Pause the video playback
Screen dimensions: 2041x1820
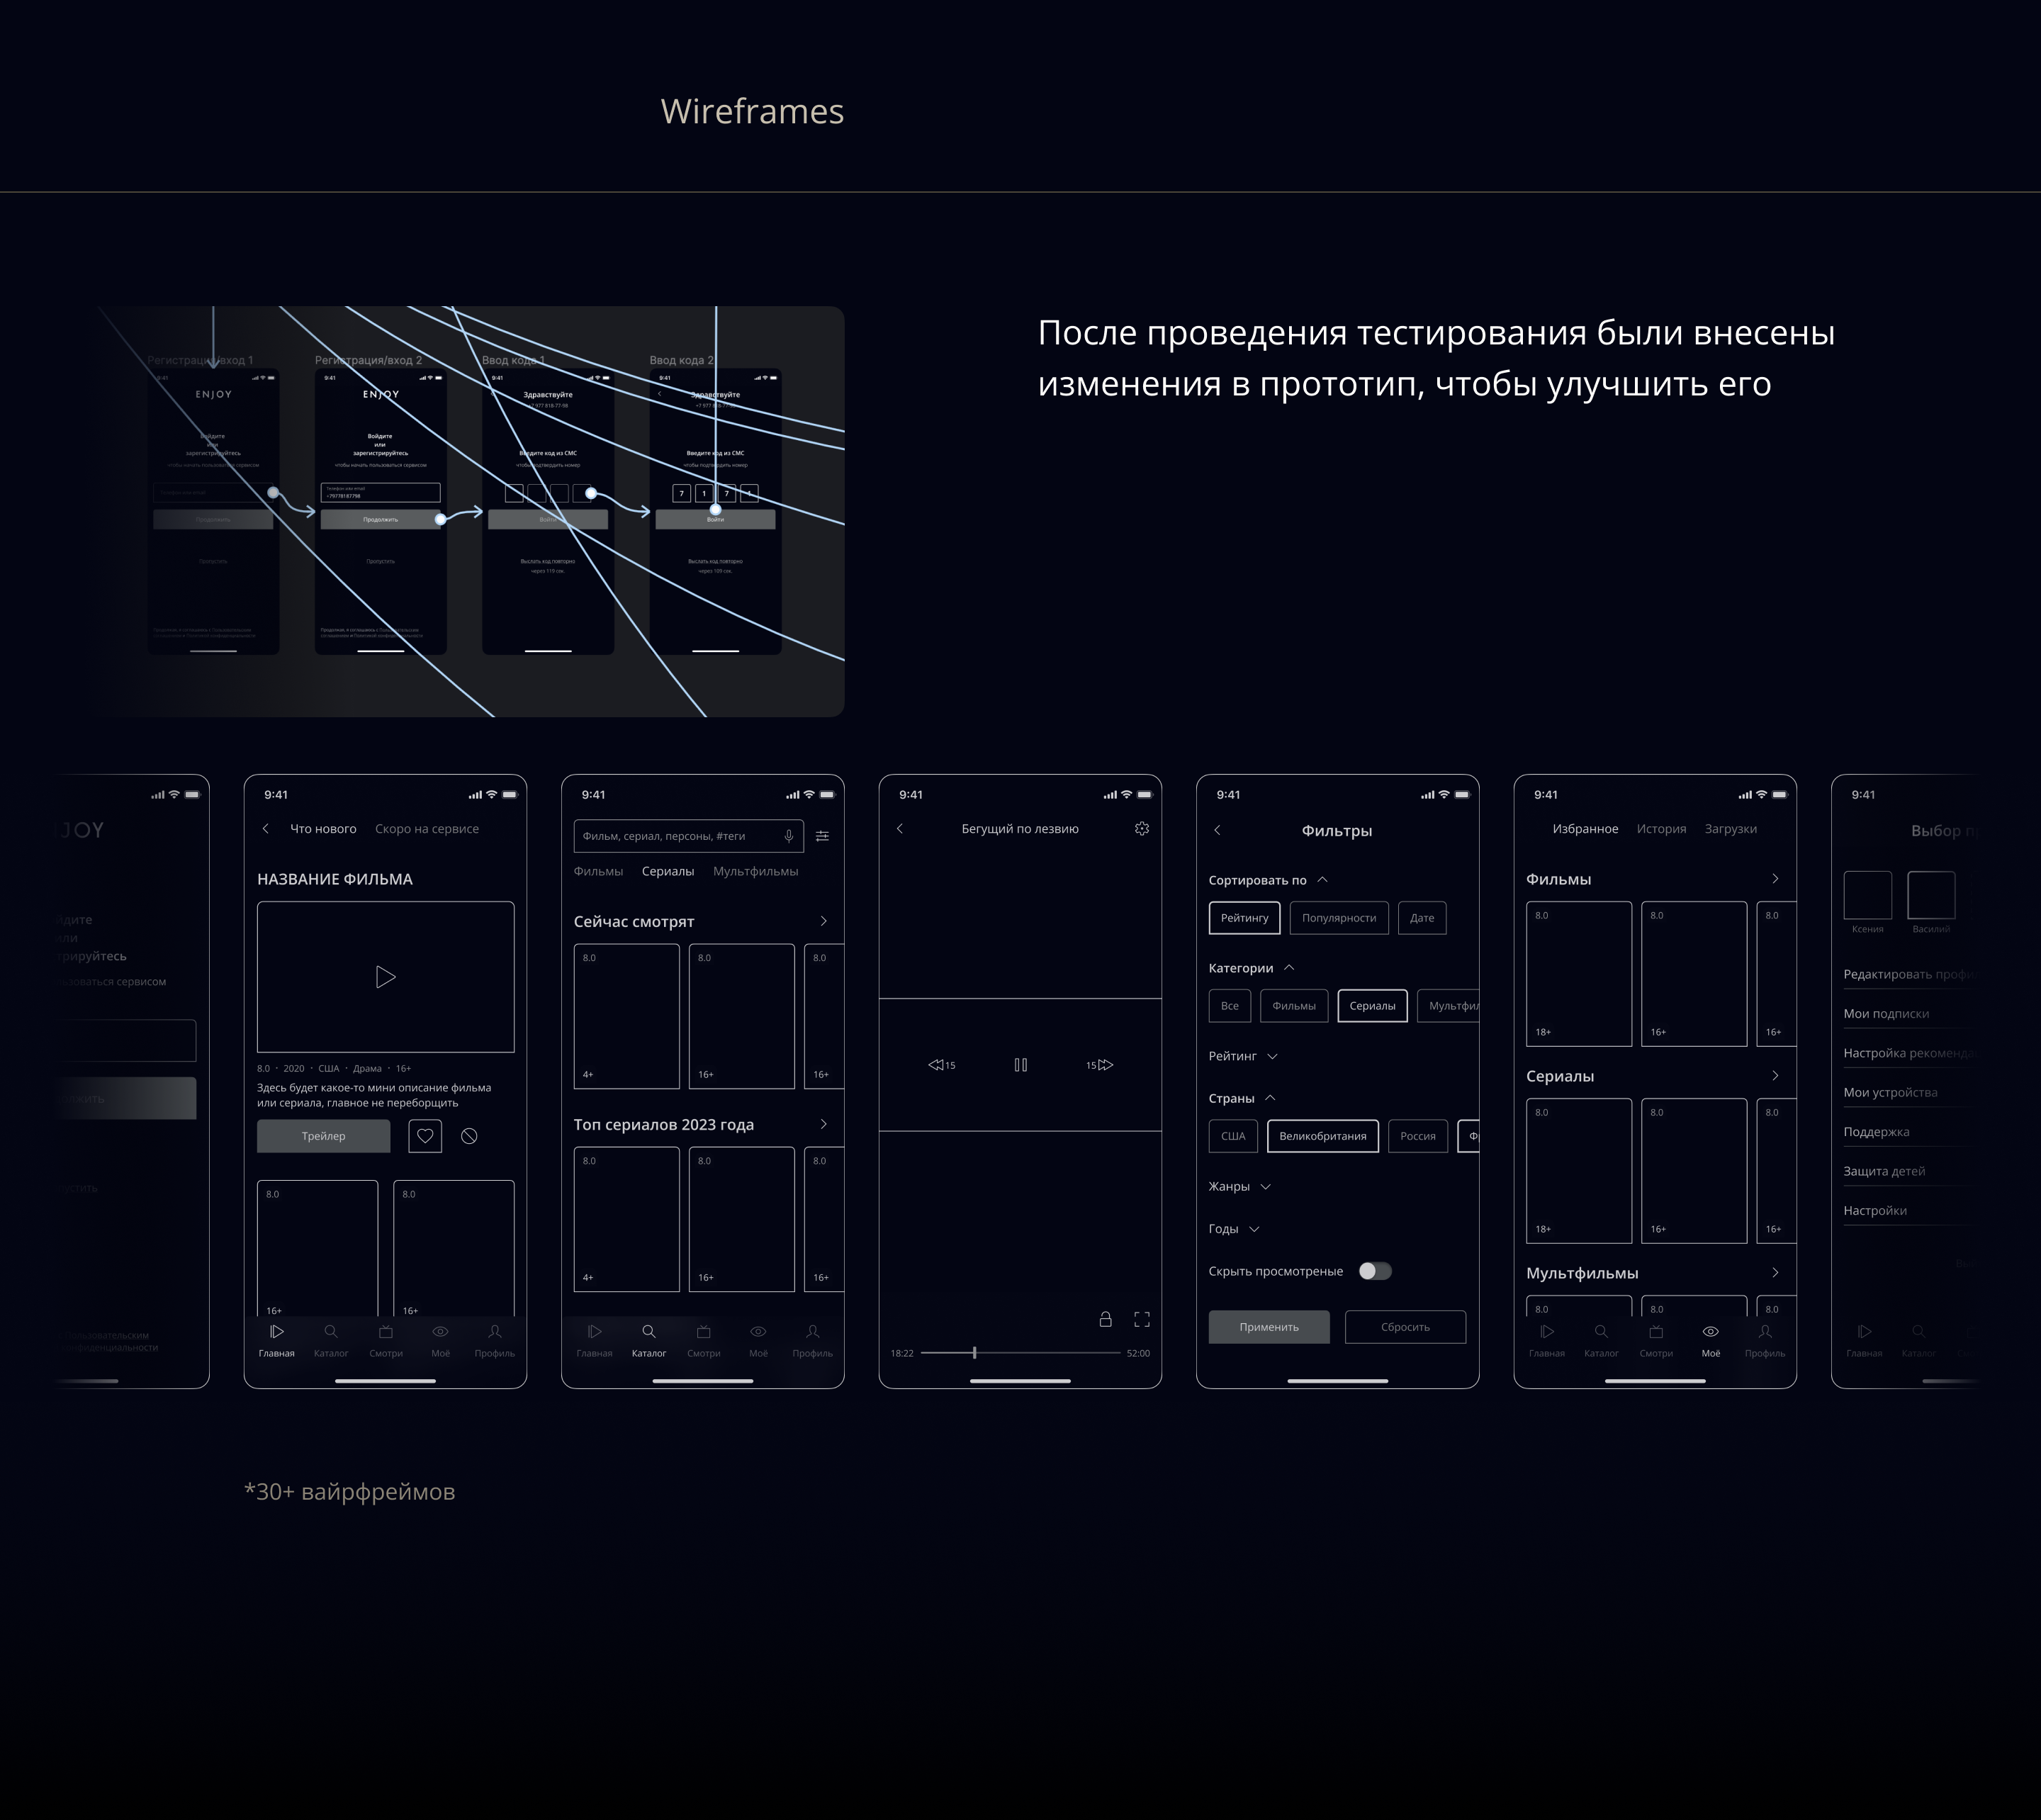[1020, 1065]
